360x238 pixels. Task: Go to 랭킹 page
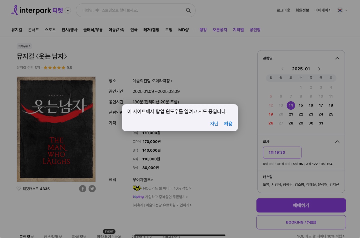click(x=203, y=30)
